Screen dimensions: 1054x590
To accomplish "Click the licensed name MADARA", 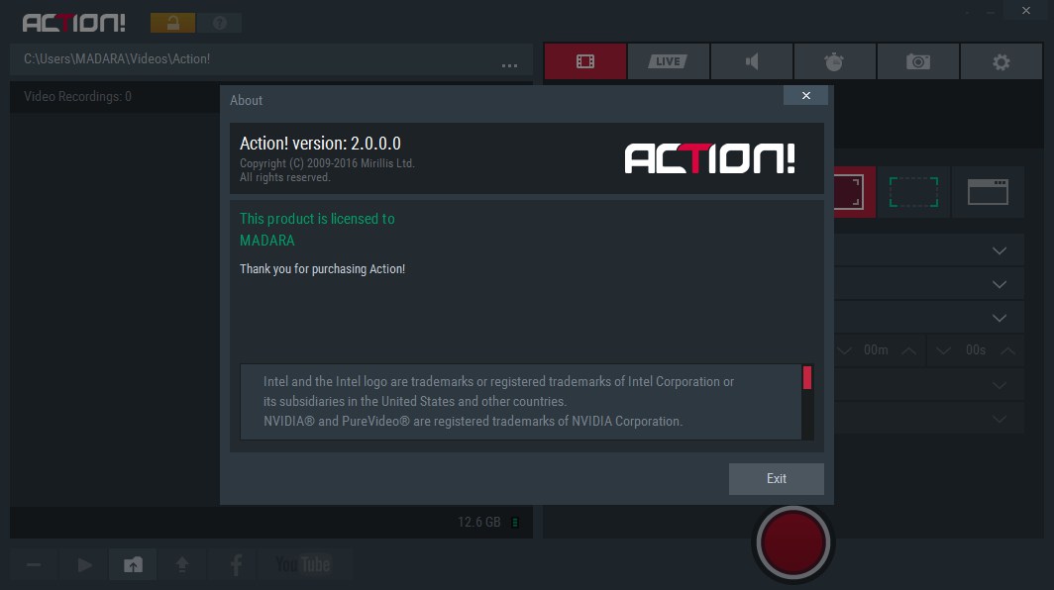I will [x=266, y=241].
